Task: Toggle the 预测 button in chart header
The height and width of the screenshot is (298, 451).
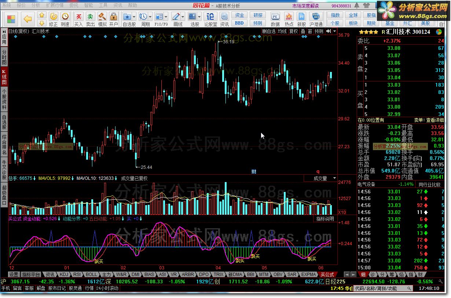Action: click(319, 32)
